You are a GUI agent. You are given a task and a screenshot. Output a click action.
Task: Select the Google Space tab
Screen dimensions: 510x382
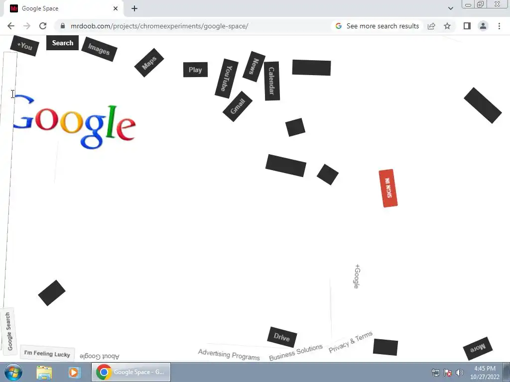[x=64, y=9]
